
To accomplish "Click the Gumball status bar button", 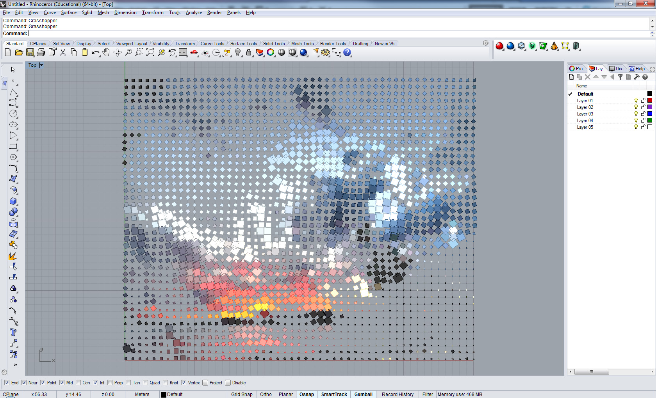I will (x=363, y=394).
